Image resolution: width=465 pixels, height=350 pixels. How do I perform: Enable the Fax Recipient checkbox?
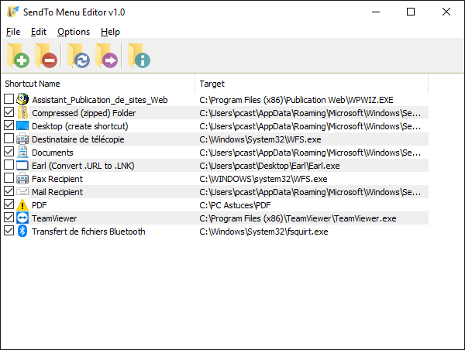9,178
